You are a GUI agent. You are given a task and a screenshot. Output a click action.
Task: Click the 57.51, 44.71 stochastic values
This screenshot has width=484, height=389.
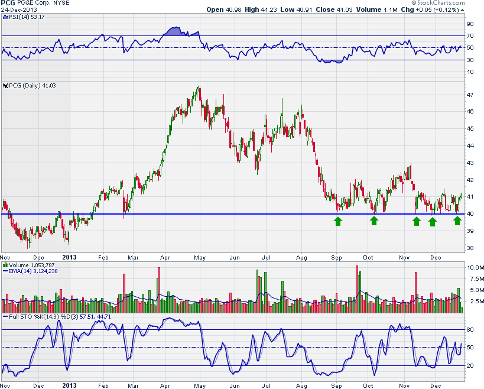pos(95,317)
